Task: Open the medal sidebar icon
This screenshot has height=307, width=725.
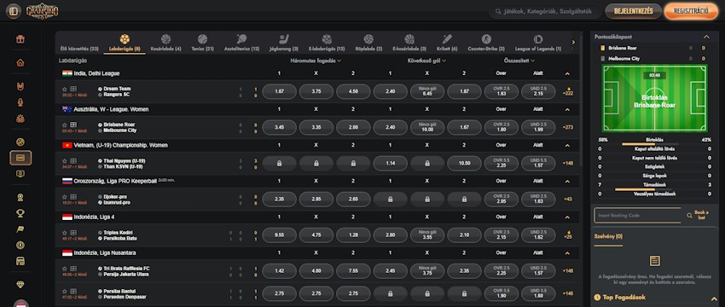Action: pyautogui.click(x=20, y=198)
